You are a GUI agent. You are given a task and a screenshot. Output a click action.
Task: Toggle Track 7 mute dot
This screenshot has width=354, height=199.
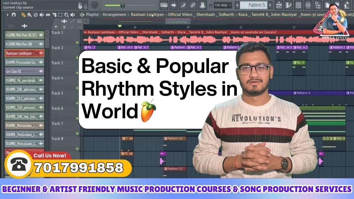coord(77,133)
